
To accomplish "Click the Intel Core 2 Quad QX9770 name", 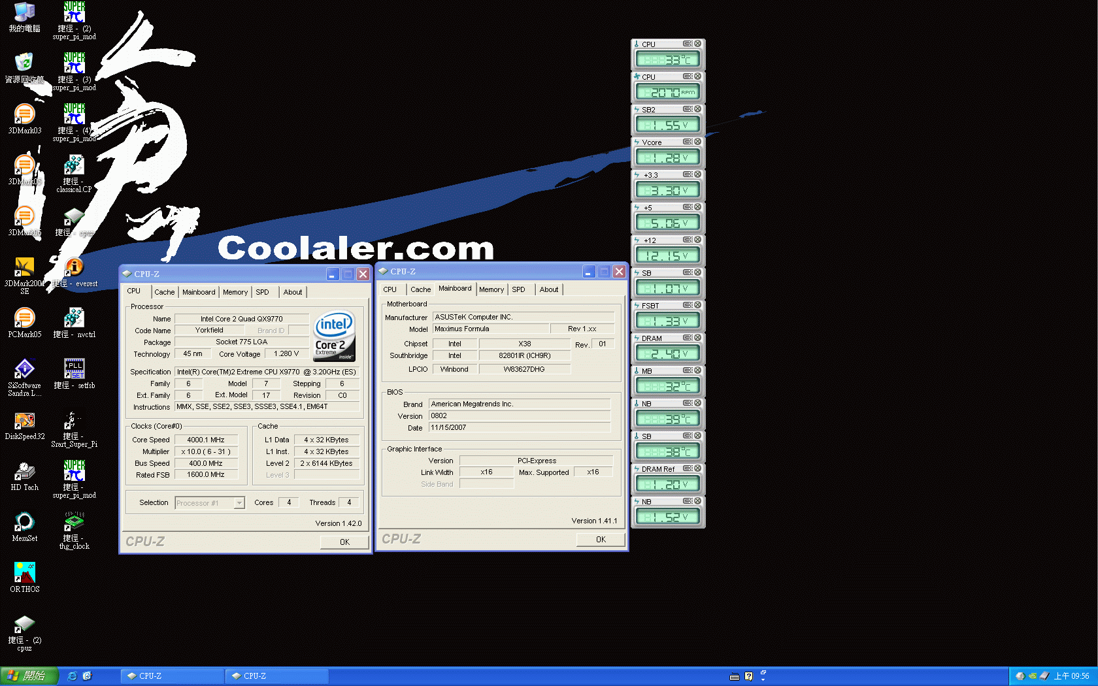I will (241, 319).
